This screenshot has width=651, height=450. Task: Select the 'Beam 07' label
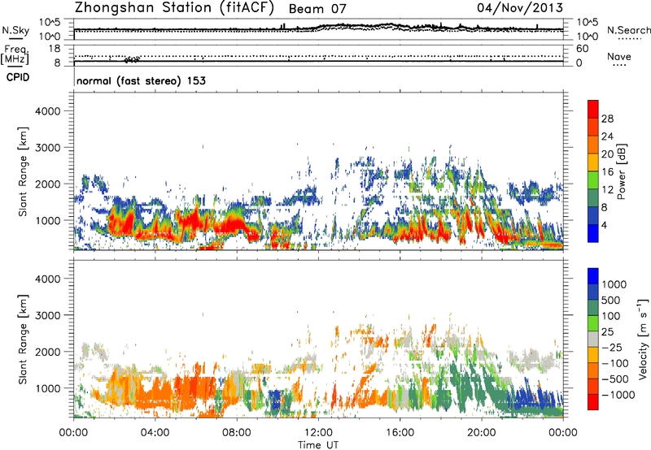[317, 9]
